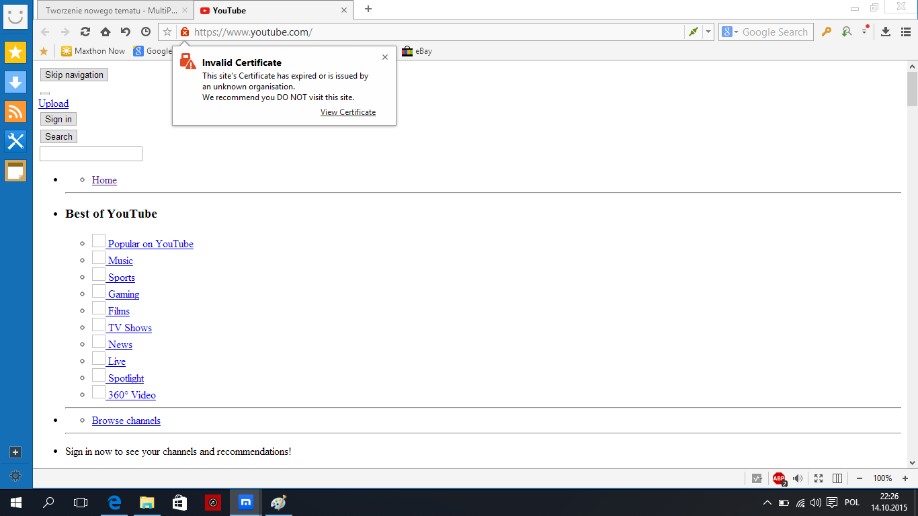Open the Tools wrench icon in the sidebar
Image resolution: width=918 pixels, height=516 pixels.
(15, 141)
